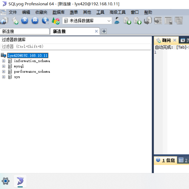
Task: Select the 询问 query tab
Action: click(x=166, y=40)
